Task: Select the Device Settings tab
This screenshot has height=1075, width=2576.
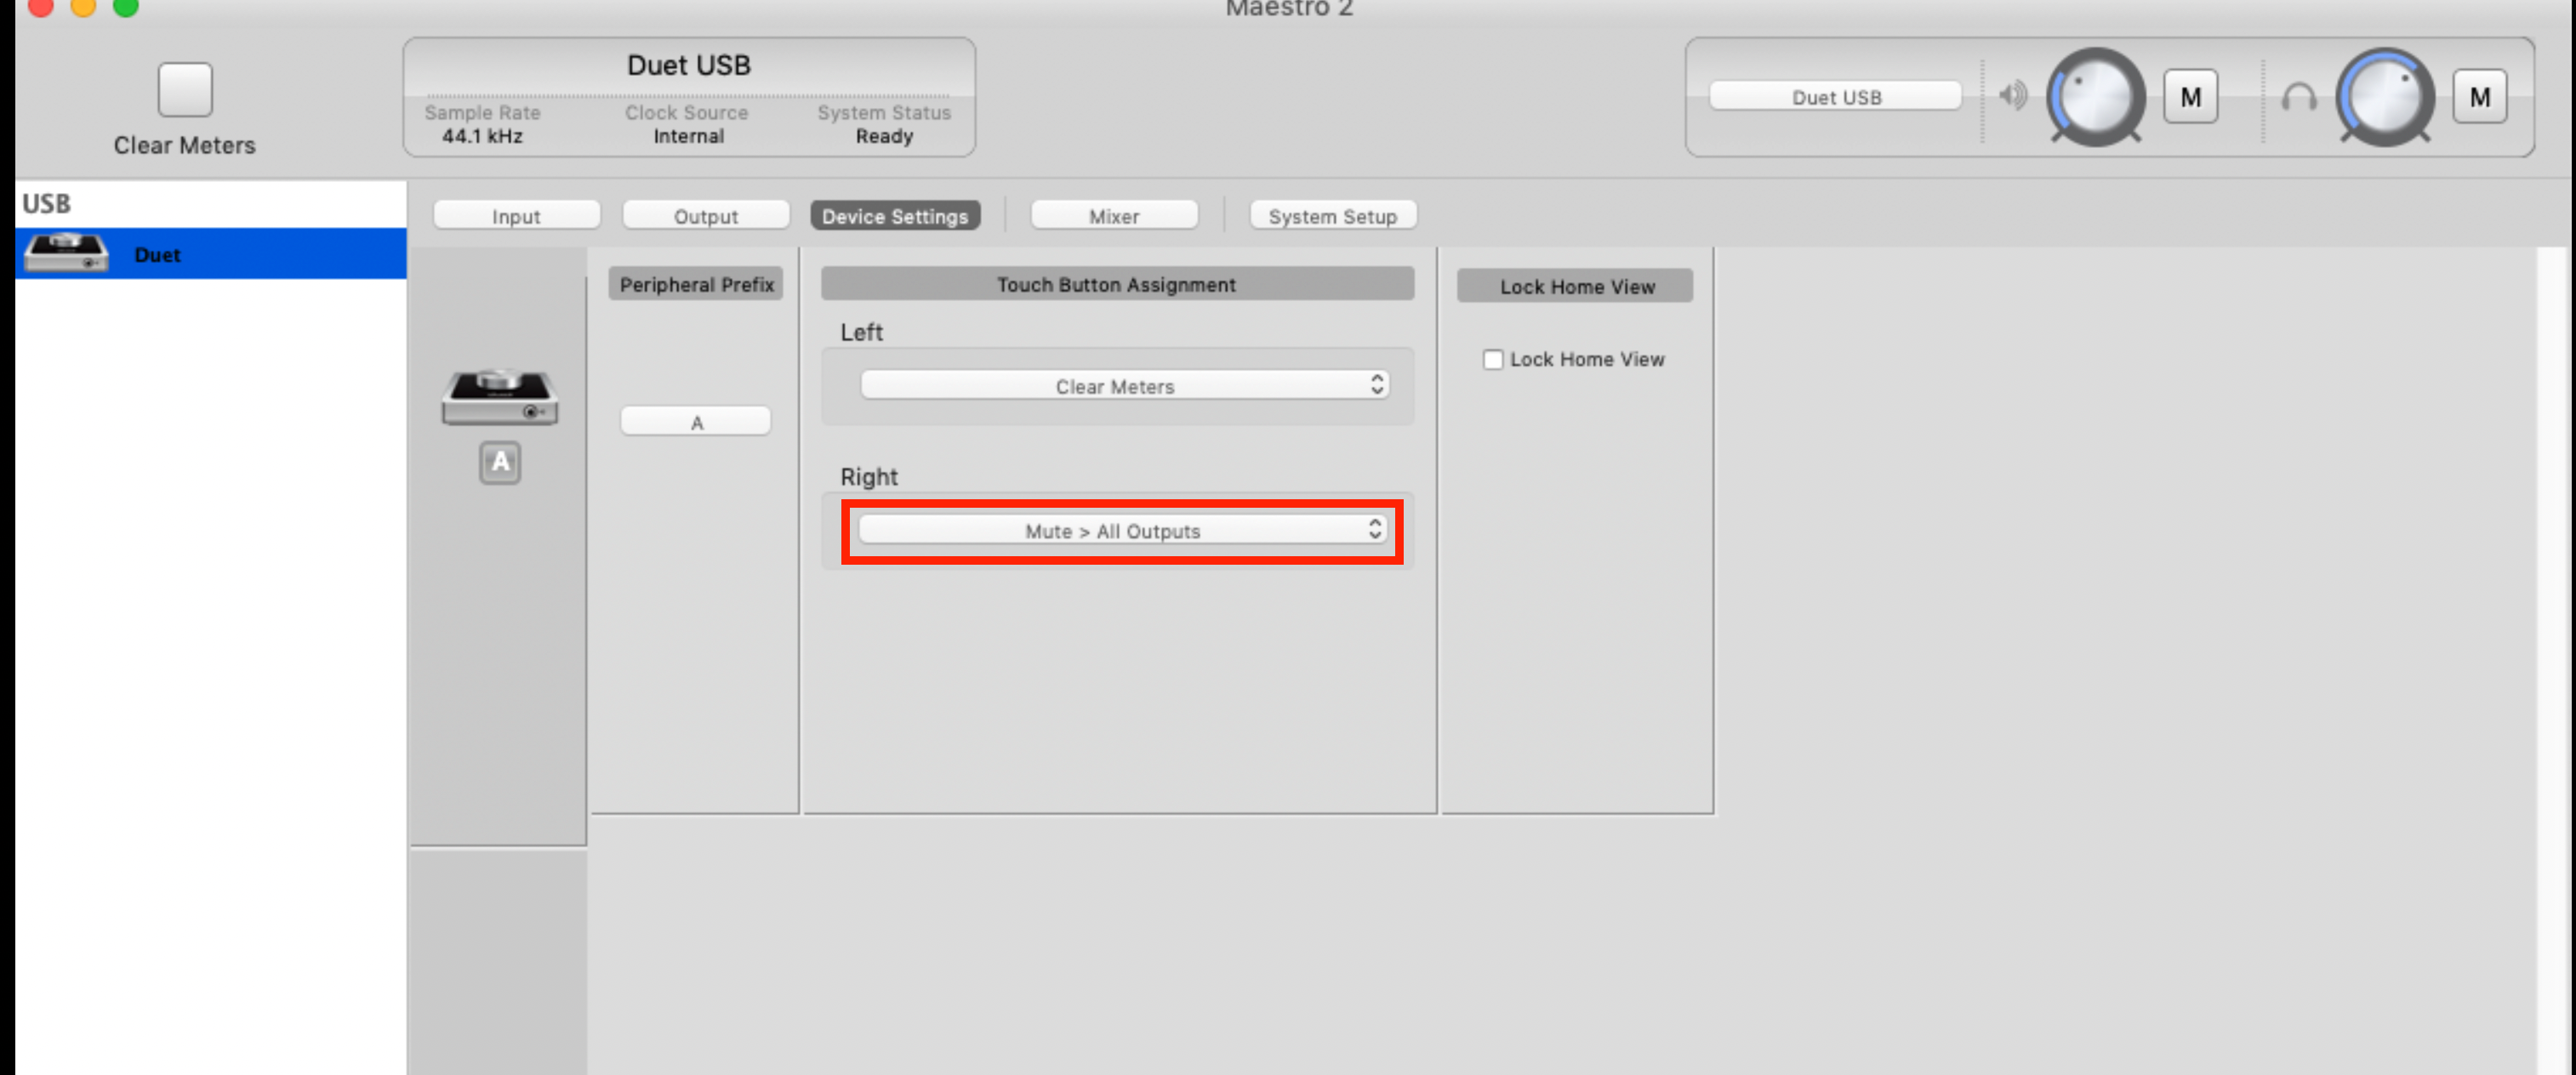Action: point(894,216)
